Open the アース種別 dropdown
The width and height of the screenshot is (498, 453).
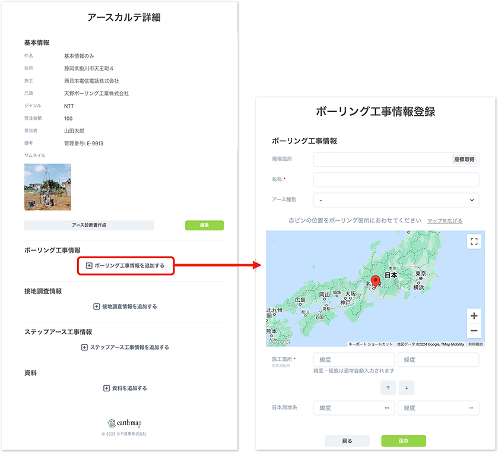tap(396, 200)
